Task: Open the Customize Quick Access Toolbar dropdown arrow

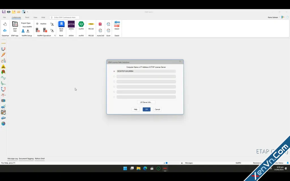Action: point(27,12)
